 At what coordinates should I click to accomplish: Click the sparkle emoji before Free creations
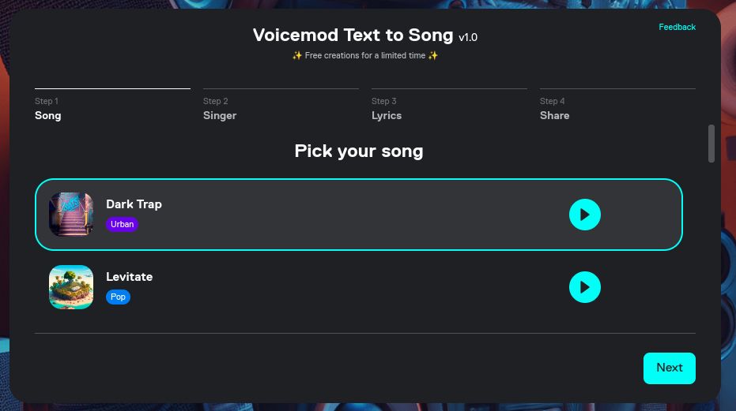click(x=297, y=55)
